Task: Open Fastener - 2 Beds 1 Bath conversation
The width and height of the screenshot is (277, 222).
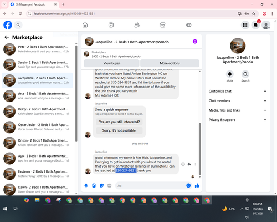Action: click(x=37, y=174)
